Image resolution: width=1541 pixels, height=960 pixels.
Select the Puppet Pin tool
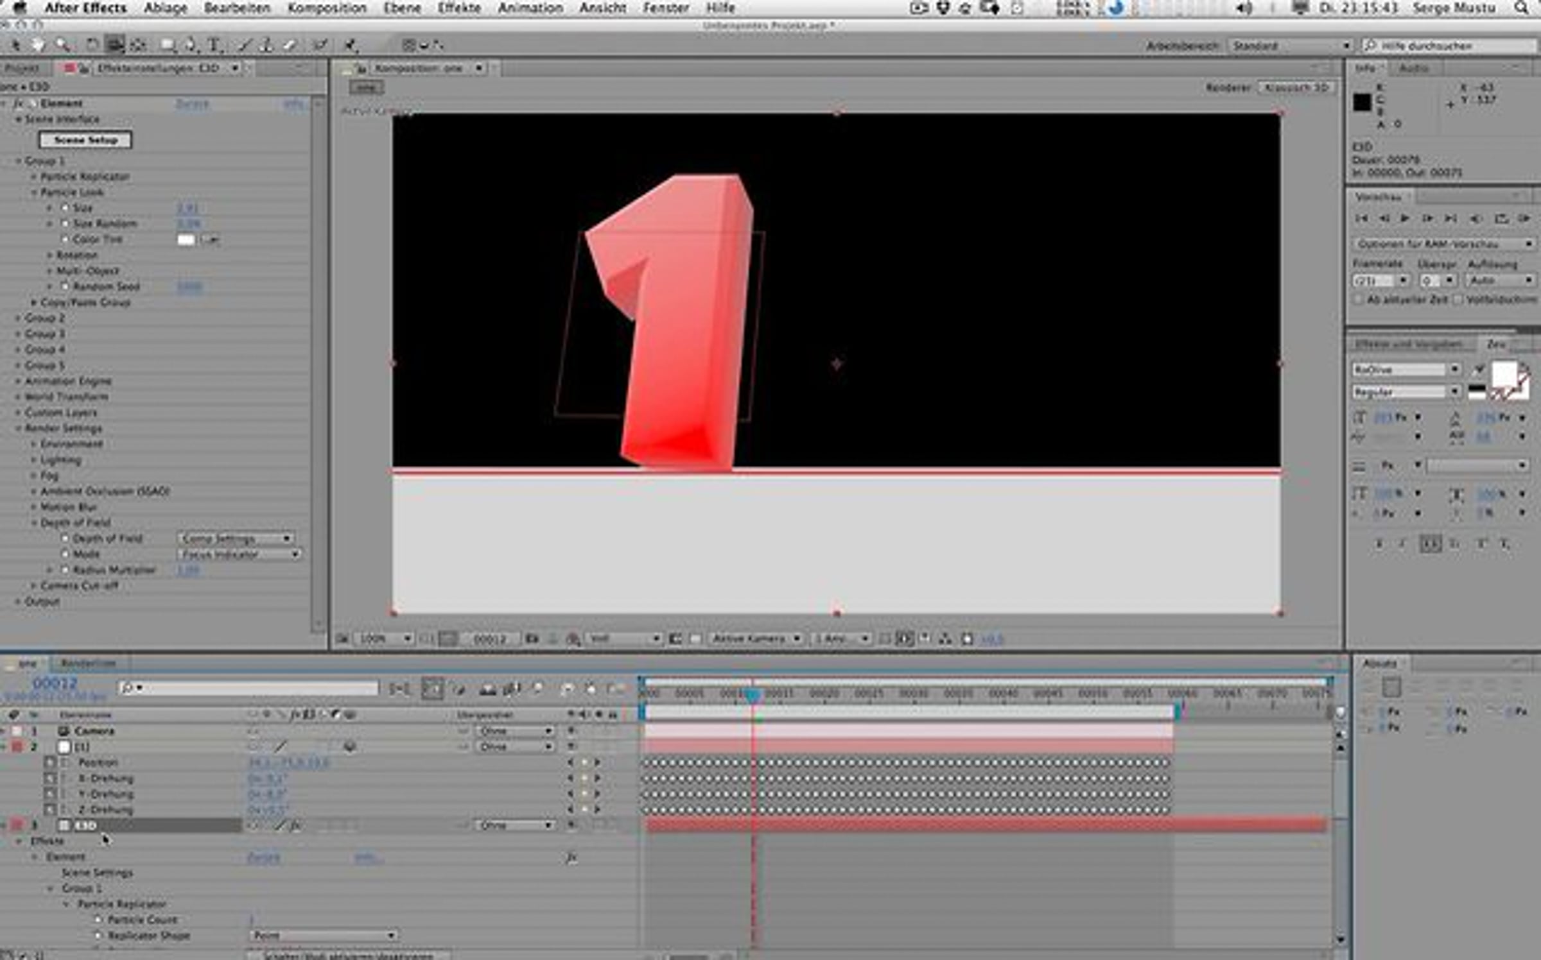pyautogui.click(x=351, y=45)
